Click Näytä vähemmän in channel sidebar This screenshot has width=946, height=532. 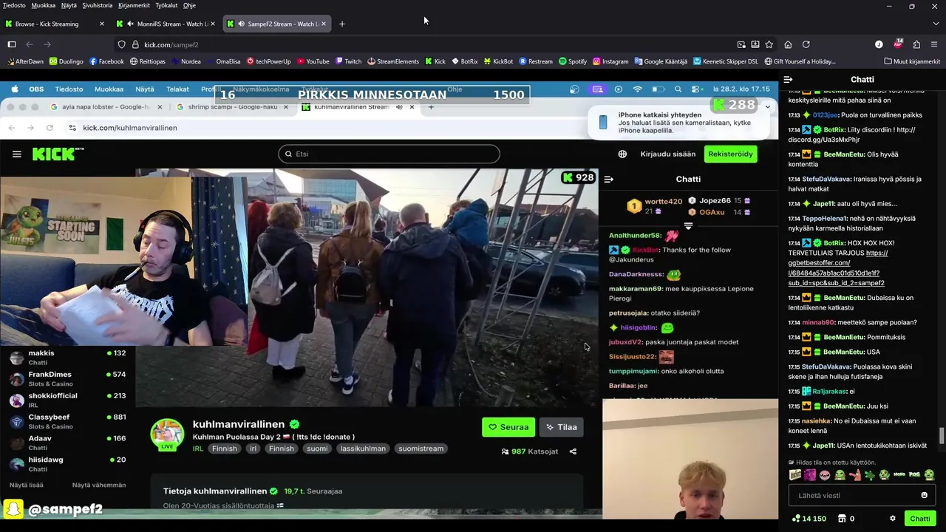click(x=99, y=485)
